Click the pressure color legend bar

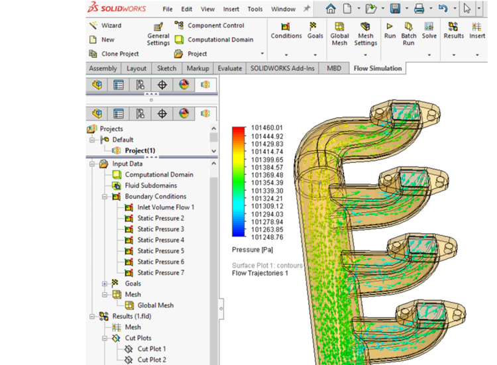pos(238,182)
